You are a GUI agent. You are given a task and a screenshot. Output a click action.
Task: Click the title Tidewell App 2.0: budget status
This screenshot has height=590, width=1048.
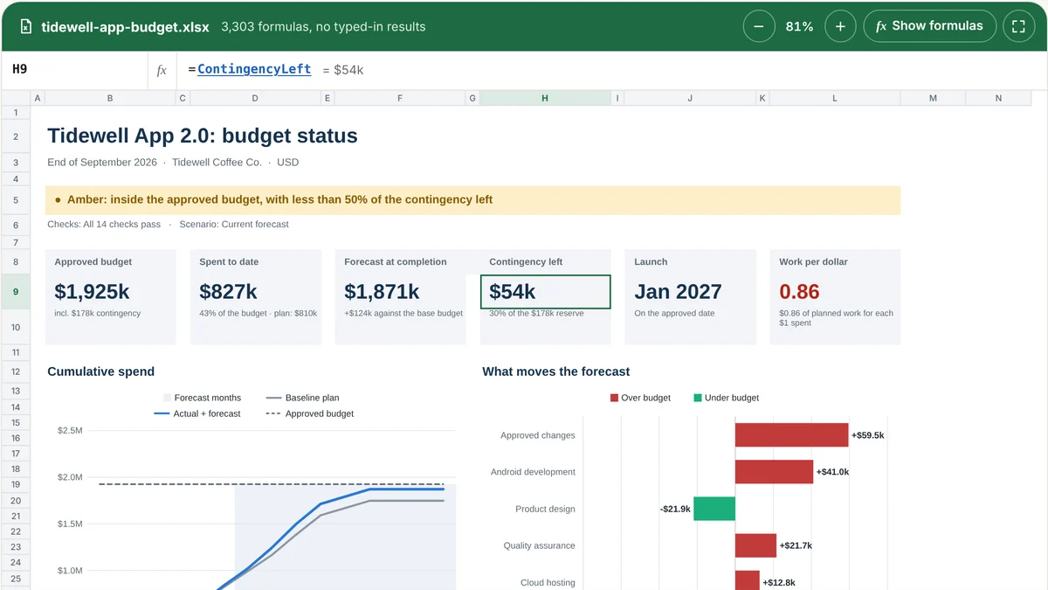203,135
